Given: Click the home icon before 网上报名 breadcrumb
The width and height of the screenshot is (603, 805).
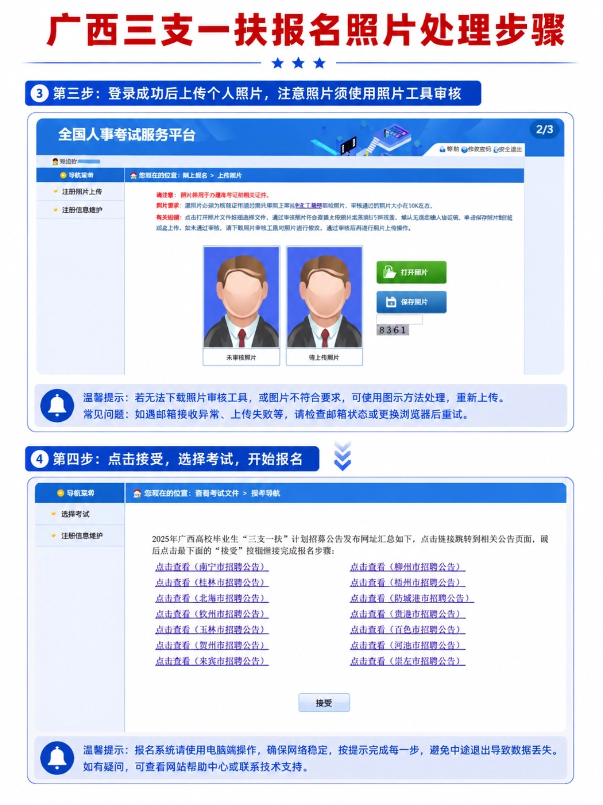Looking at the screenshot, I should point(134,175).
